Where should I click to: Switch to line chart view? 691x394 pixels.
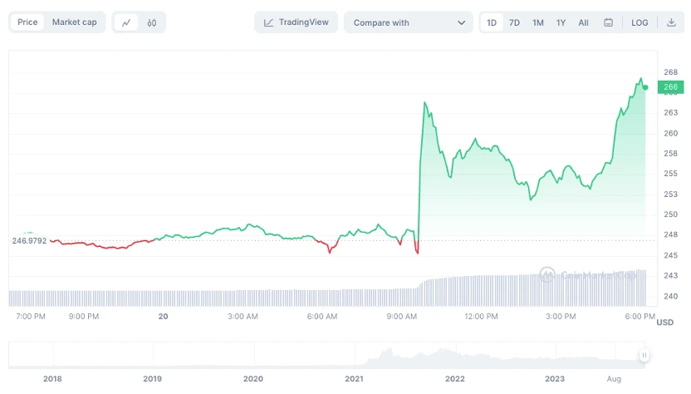[x=126, y=22]
